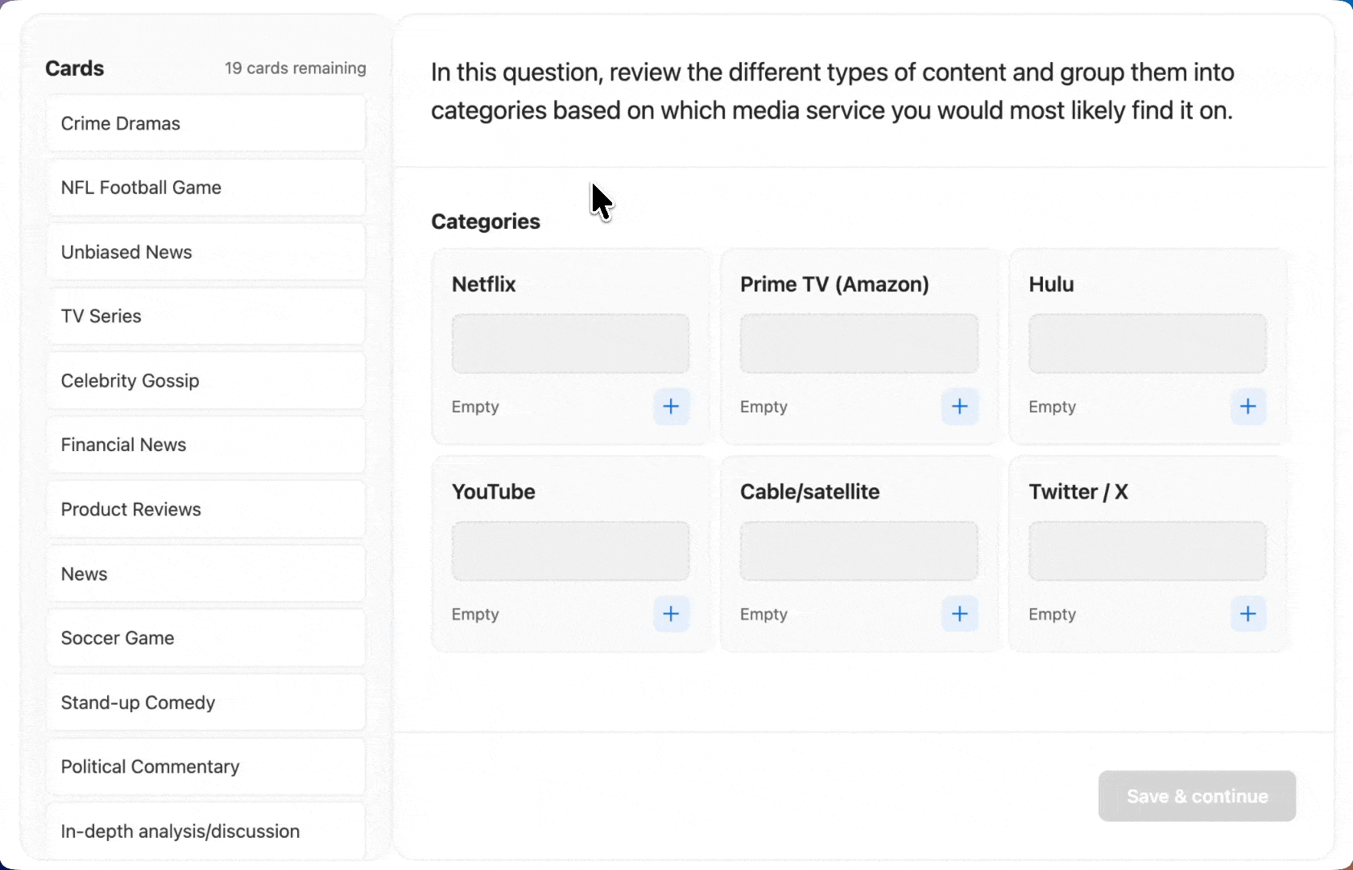Pick the Product Reviews card
Screen dimensions: 1353x870
(x=205, y=509)
